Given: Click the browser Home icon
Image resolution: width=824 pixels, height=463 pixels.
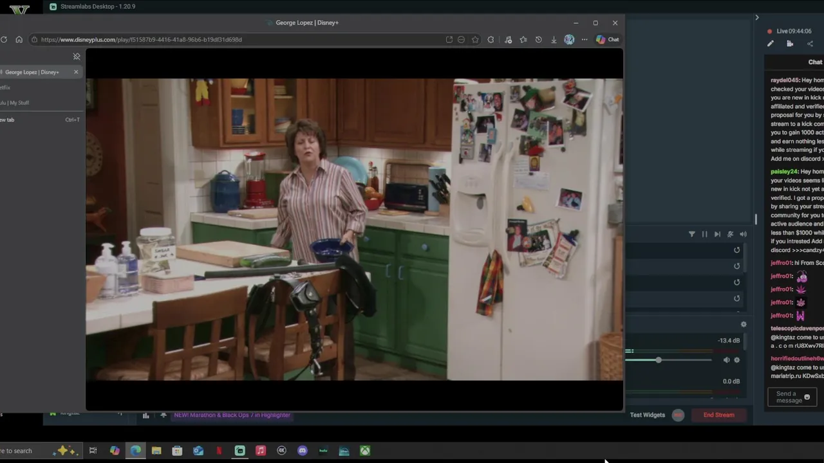Looking at the screenshot, I should 19,39.
